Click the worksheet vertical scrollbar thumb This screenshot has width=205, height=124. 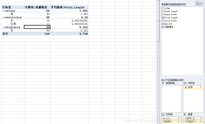pos(158,21)
